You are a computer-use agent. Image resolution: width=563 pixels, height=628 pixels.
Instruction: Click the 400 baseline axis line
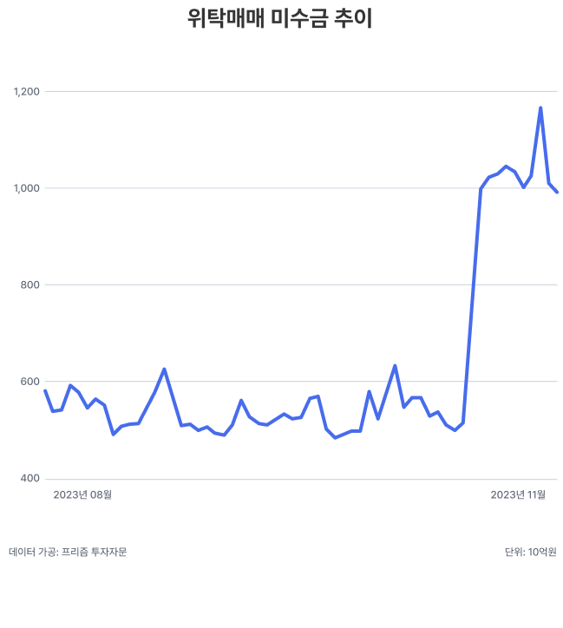pos(301,479)
